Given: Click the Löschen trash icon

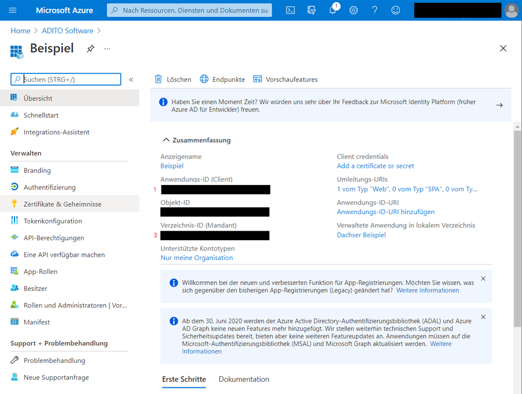Looking at the screenshot, I should 158,79.
